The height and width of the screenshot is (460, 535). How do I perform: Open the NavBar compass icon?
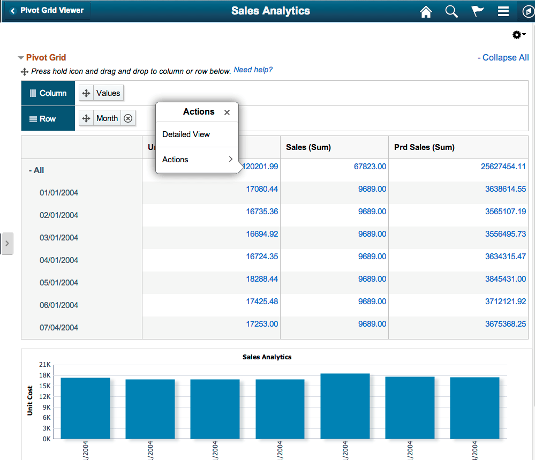point(527,11)
